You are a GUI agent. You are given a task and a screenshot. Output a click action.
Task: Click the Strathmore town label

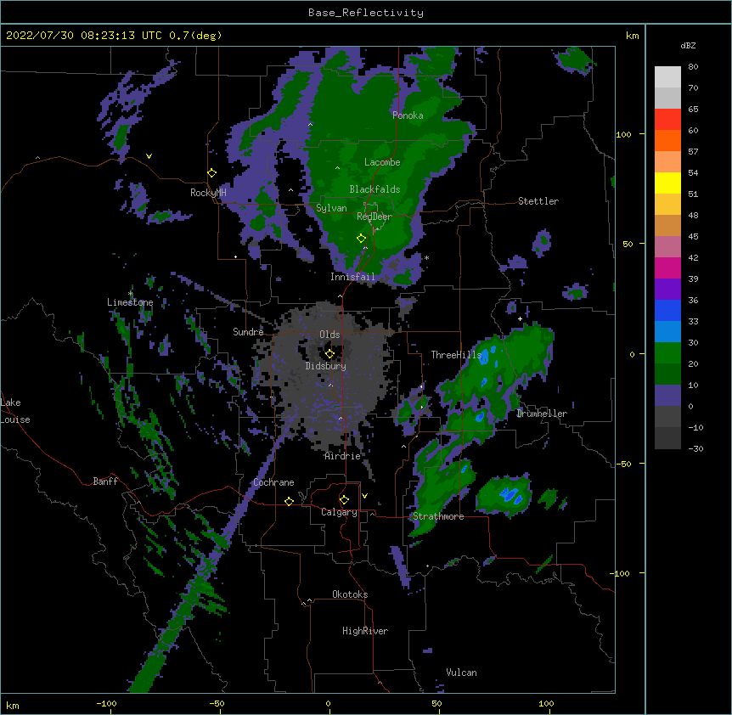438,516
